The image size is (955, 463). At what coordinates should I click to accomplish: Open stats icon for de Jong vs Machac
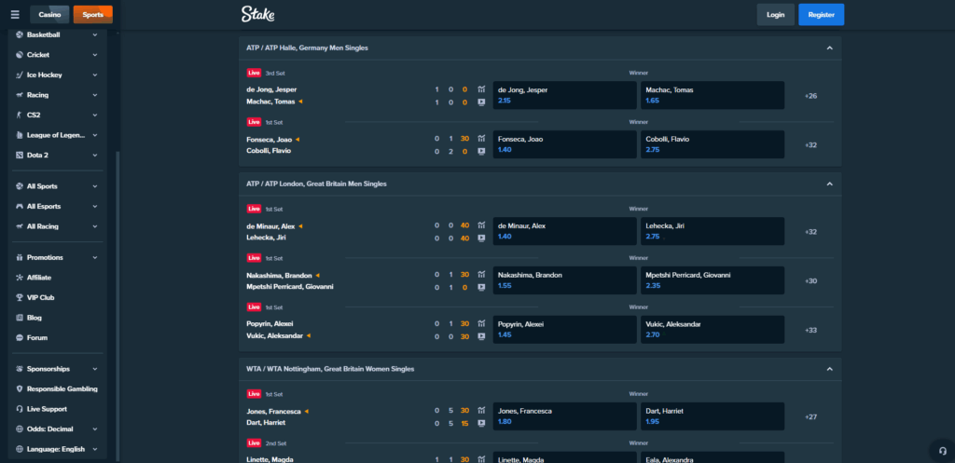click(481, 89)
